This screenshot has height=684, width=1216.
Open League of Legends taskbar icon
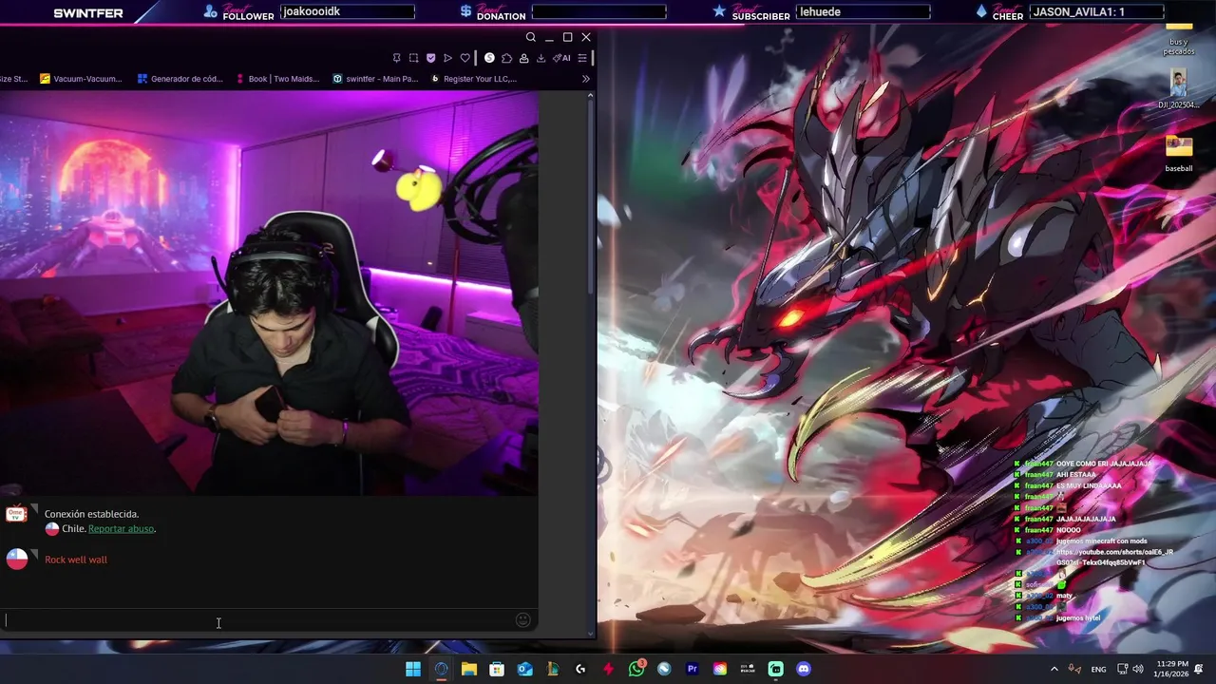pyautogui.click(x=553, y=669)
